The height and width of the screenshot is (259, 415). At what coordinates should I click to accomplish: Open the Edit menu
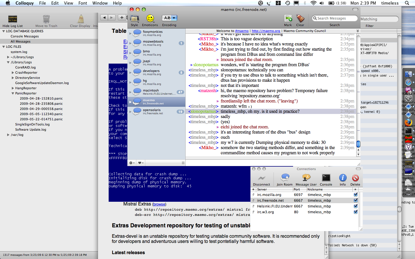(55, 3)
